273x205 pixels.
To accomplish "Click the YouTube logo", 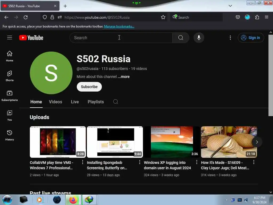I will click(x=31, y=38).
